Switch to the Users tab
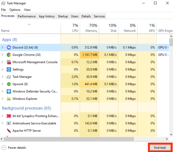 pos(75,16)
